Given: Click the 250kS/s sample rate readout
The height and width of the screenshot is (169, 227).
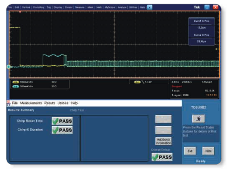Looking at the screenshot, I should click(187, 82).
